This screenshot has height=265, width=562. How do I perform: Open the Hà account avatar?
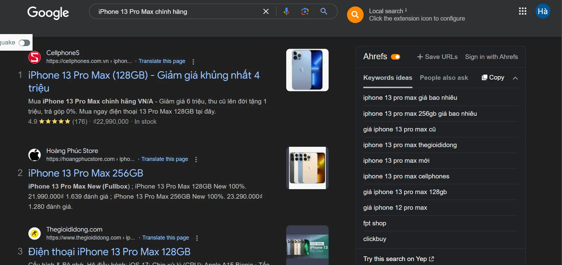(x=543, y=11)
